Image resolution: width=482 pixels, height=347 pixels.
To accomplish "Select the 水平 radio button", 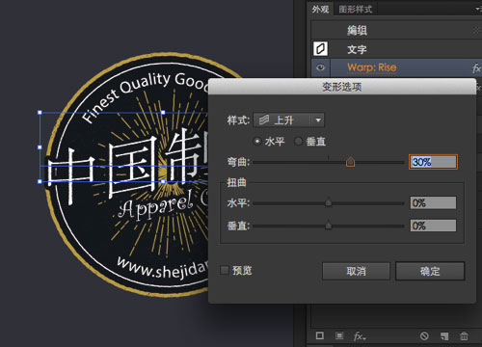I will tap(257, 142).
